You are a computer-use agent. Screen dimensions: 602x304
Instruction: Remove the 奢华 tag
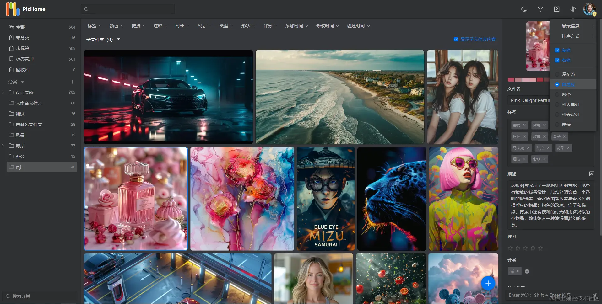544,159
